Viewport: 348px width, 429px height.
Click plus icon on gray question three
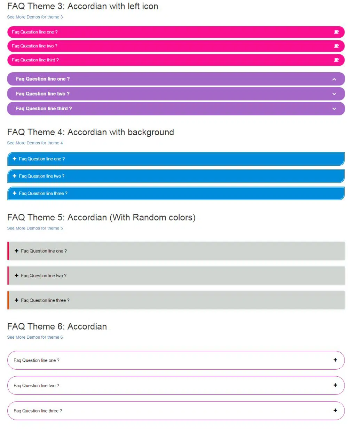coord(16,300)
